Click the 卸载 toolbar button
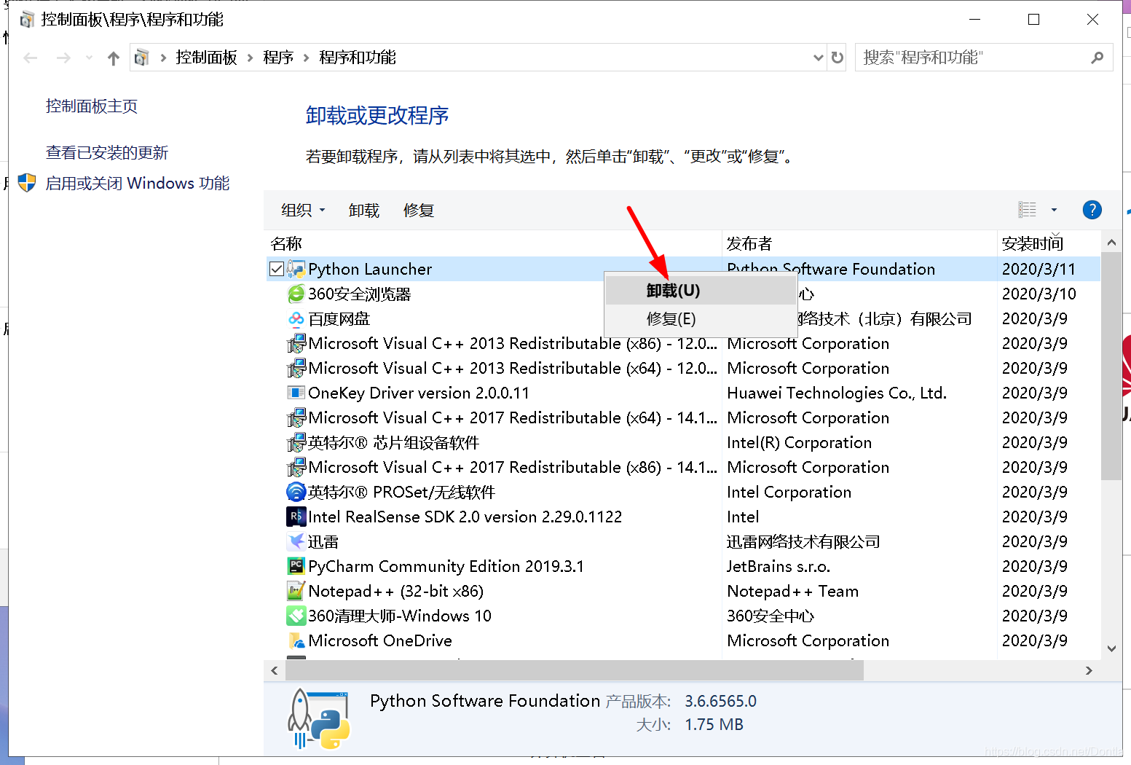Image resolution: width=1131 pixels, height=765 pixels. tap(364, 210)
